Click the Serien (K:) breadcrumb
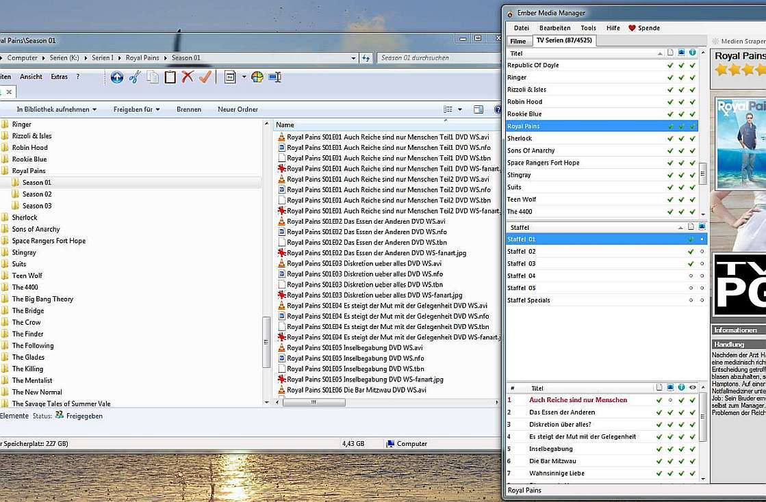The height and width of the screenshot is (502, 766). tap(64, 58)
